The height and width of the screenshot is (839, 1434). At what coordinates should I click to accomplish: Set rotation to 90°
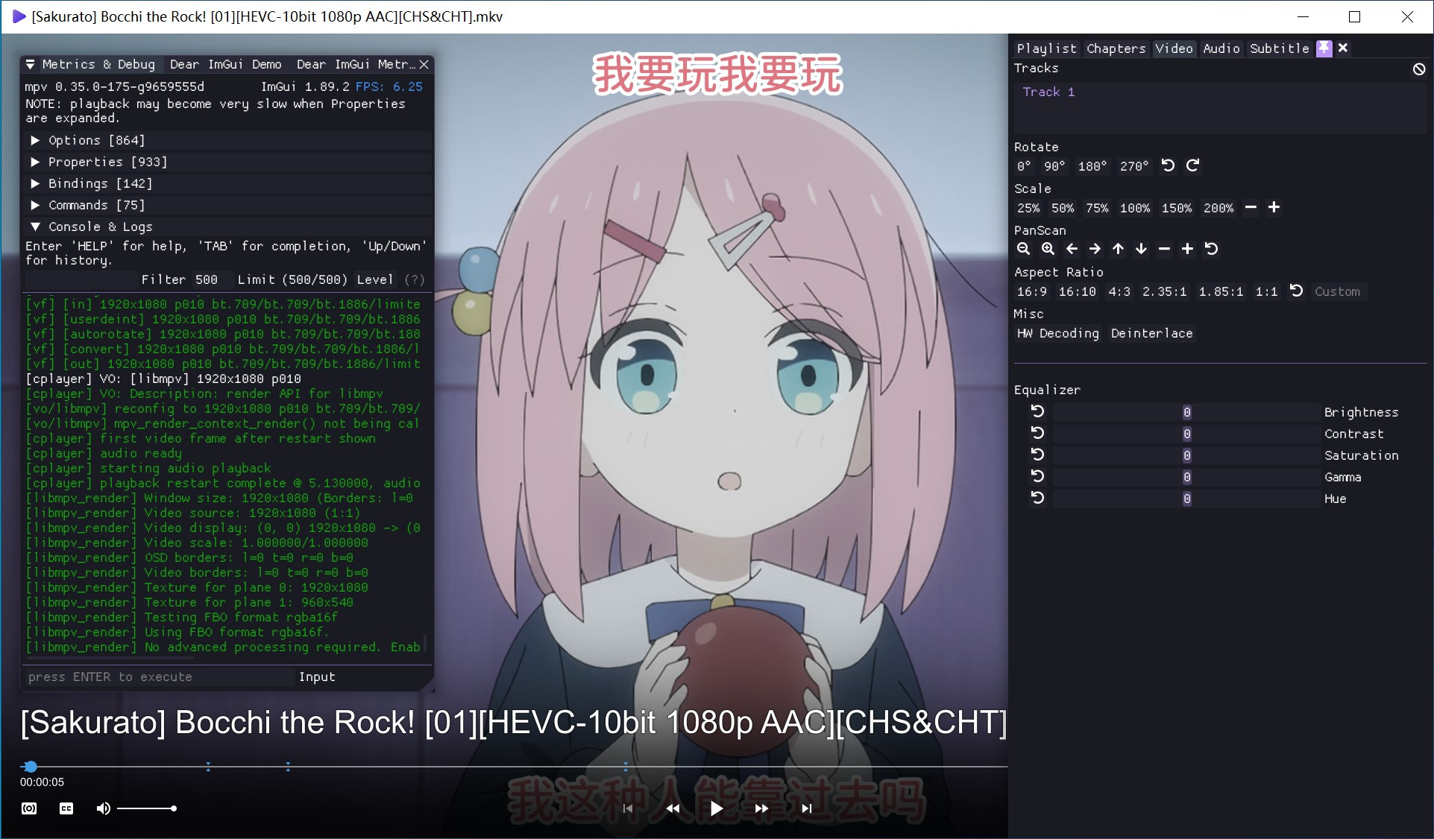click(1054, 166)
